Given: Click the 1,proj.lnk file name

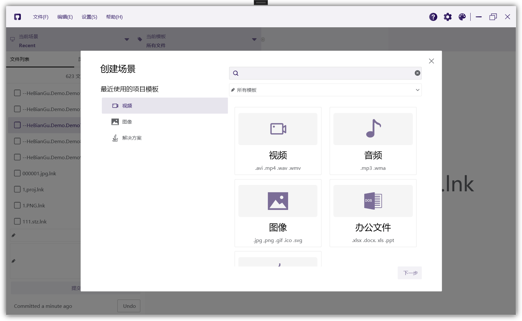Looking at the screenshot, I should pos(33,189).
